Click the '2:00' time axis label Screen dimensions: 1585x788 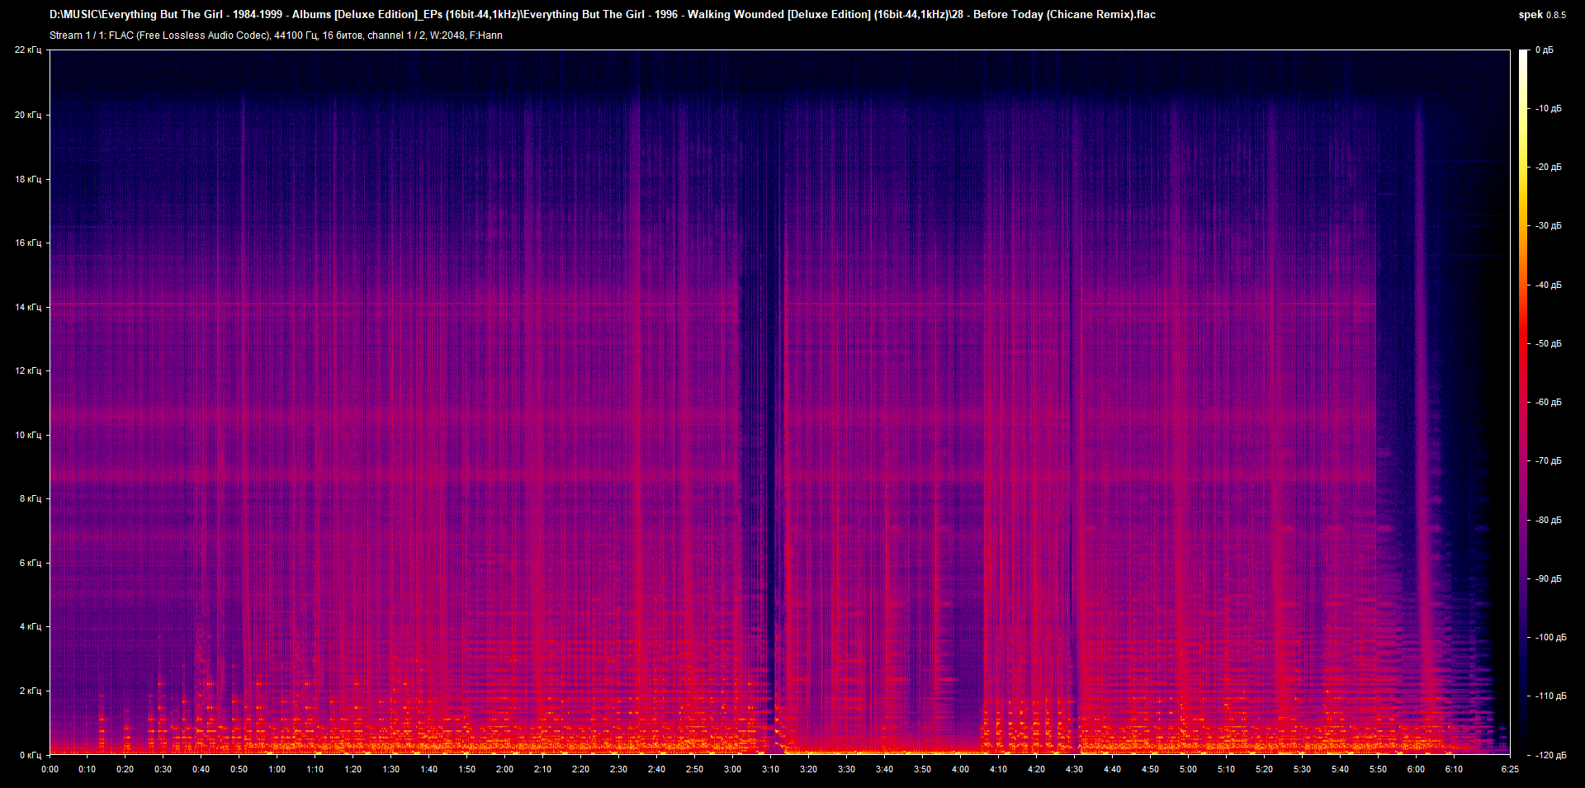[504, 769]
